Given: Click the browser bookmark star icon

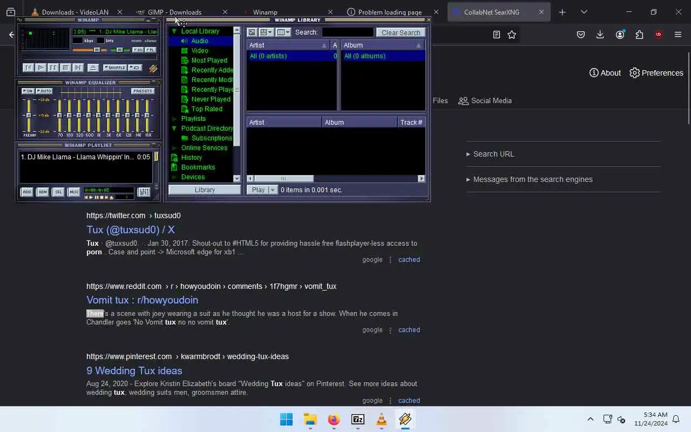Looking at the screenshot, I should point(512,35).
